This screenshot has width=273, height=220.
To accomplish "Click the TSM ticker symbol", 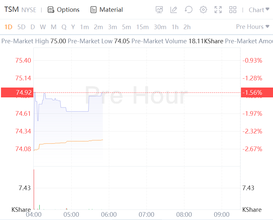I will click(x=11, y=10).
